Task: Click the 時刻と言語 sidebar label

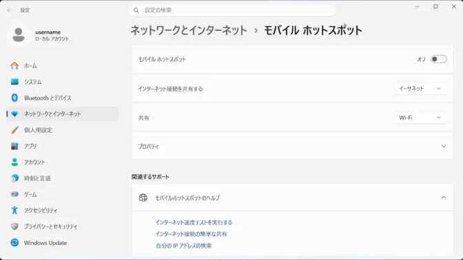Action: [37, 178]
